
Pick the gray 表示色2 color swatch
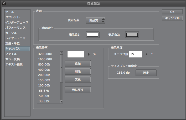pos(132,35)
